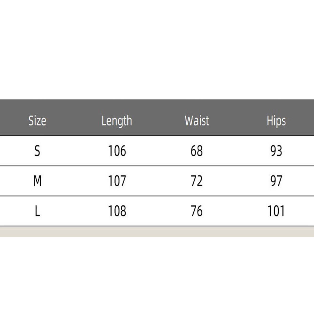This screenshot has height=314, width=314.
Task: Click the S size row label
Action: 37,151
